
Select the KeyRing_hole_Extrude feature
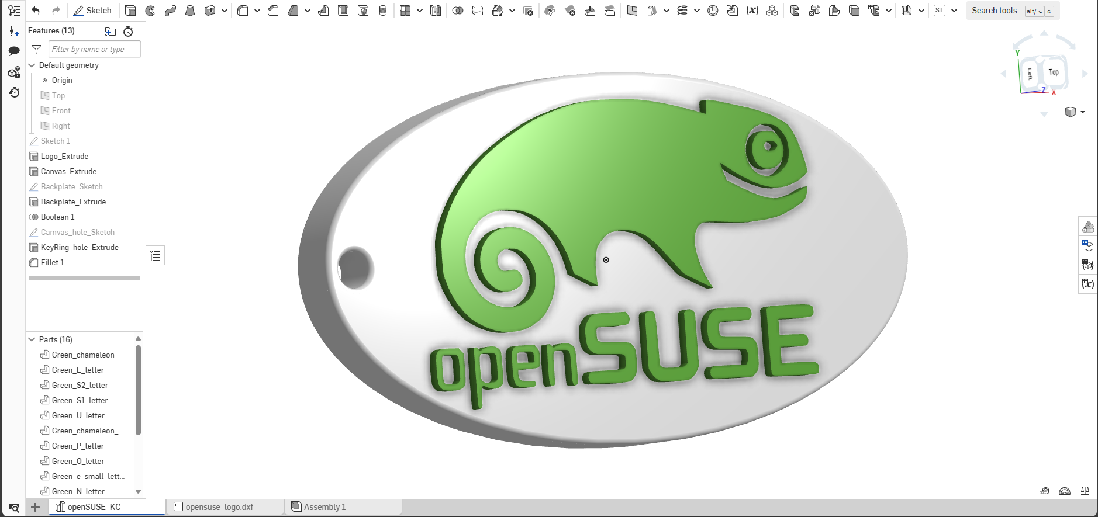pyautogui.click(x=80, y=247)
